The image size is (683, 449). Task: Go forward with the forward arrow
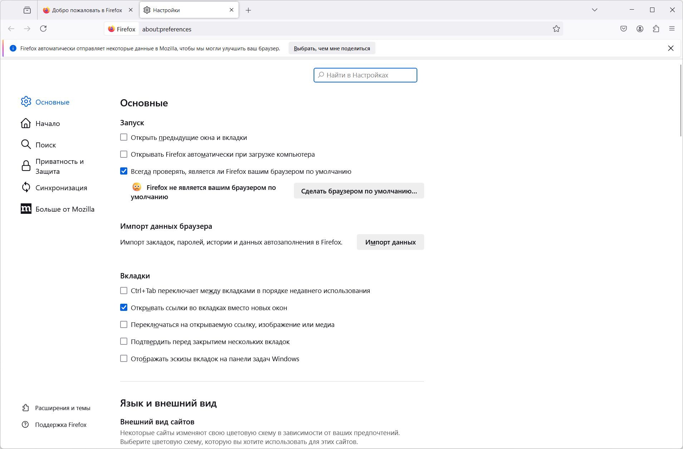click(x=27, y=29)
